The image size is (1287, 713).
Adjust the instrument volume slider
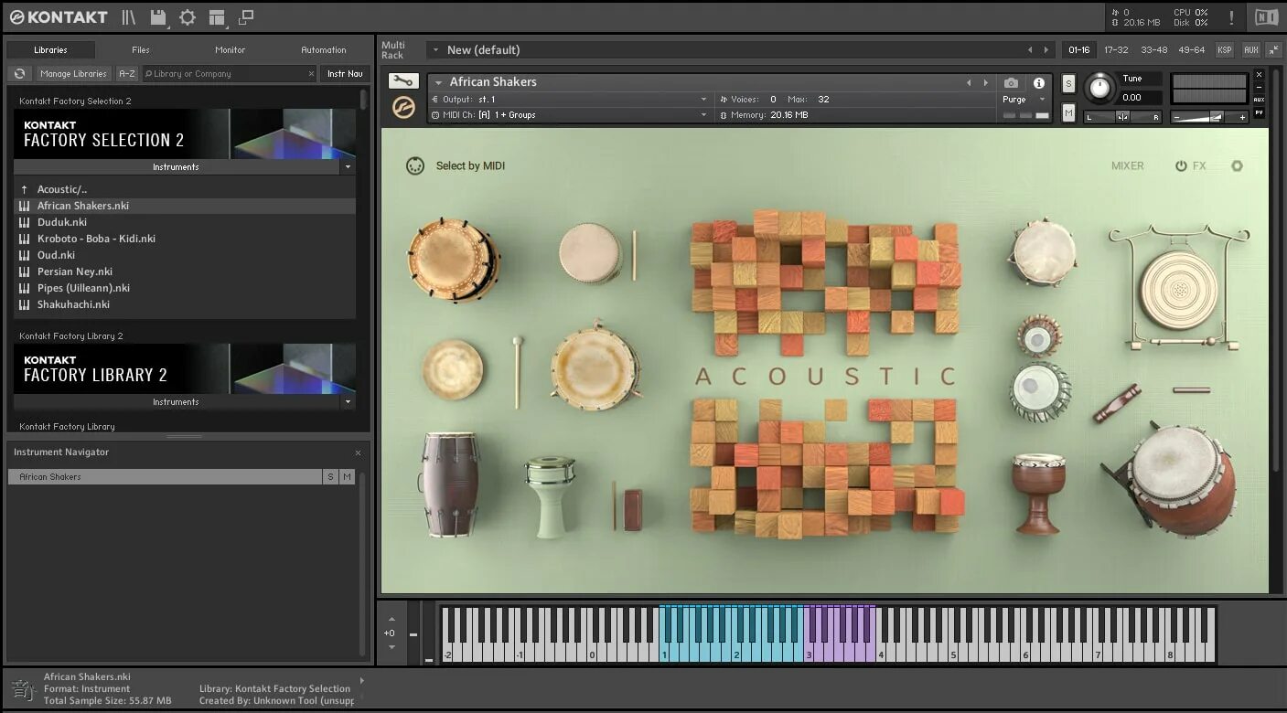point(1209,116)
